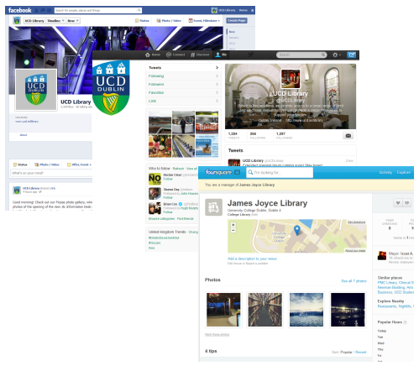Click the 266 following count

tap(257, 136)
